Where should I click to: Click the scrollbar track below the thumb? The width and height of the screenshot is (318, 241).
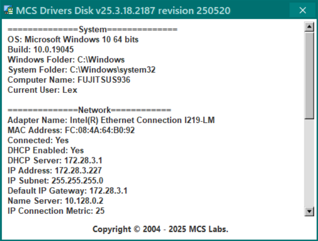[x=309, y=163]
